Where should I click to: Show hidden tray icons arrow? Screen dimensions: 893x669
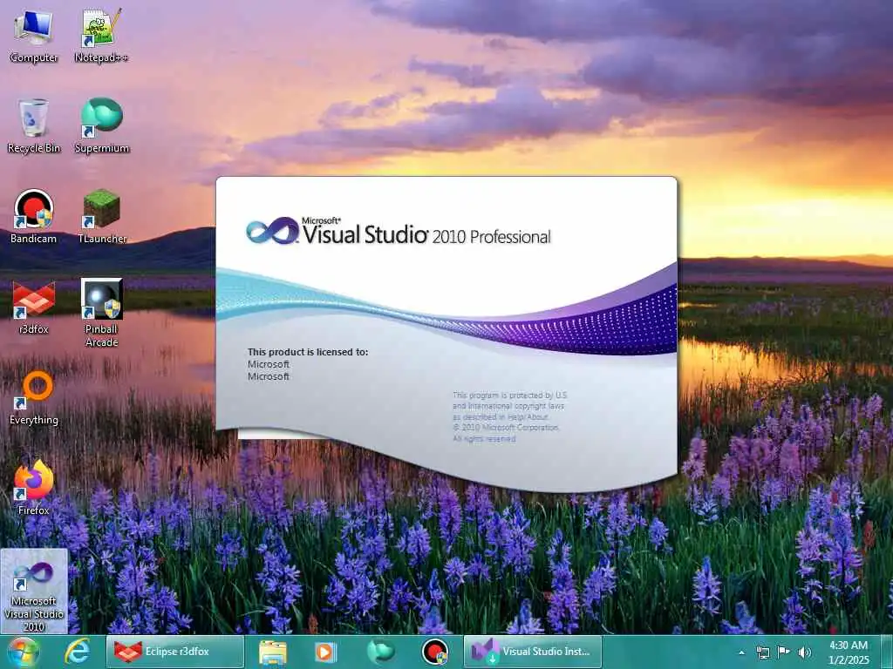click(x=741, y=652)
